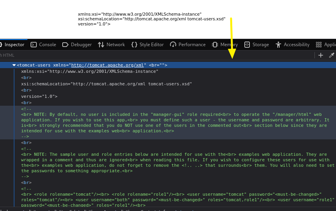
Task: Select the manager-gui NOTE comment node
Action: (168, 123)
